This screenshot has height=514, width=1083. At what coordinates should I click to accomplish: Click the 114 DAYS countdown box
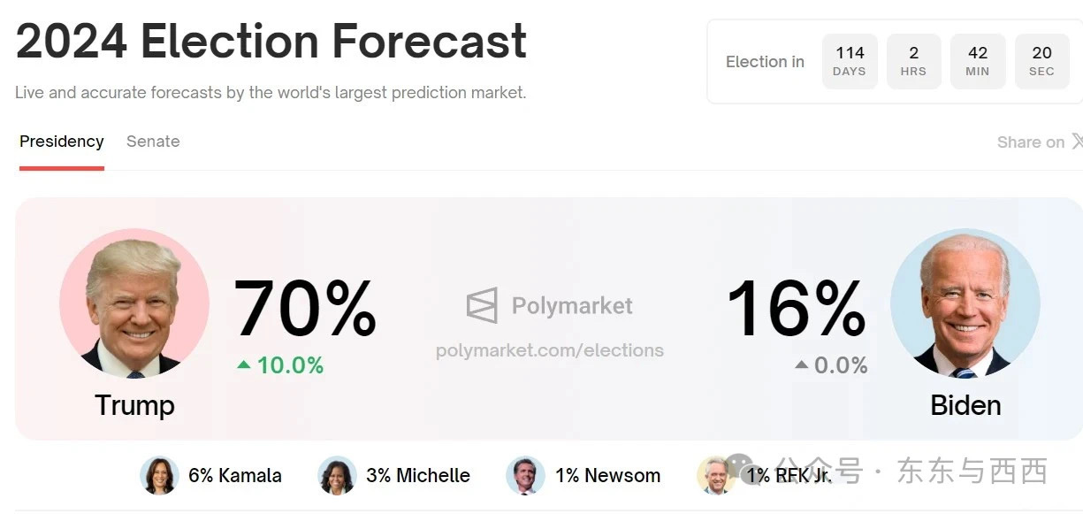(850, 62)
